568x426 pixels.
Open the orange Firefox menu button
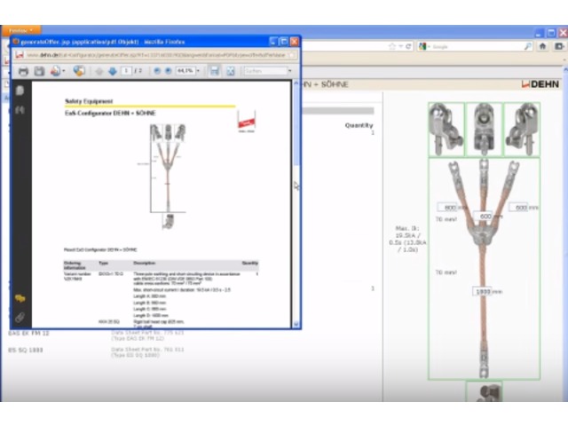pos(21,30)
